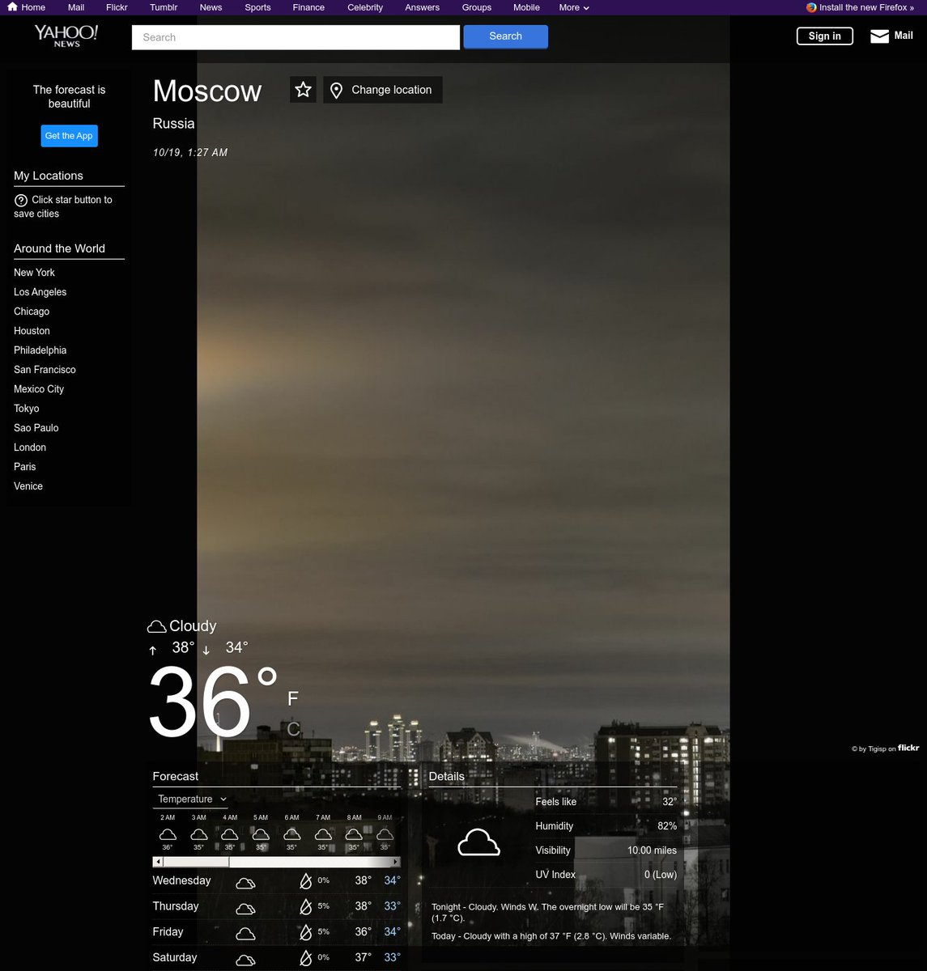Select Venice weather link
This screenshot has height=971, width=927.
pyautogui.click(x=28, y=486)
